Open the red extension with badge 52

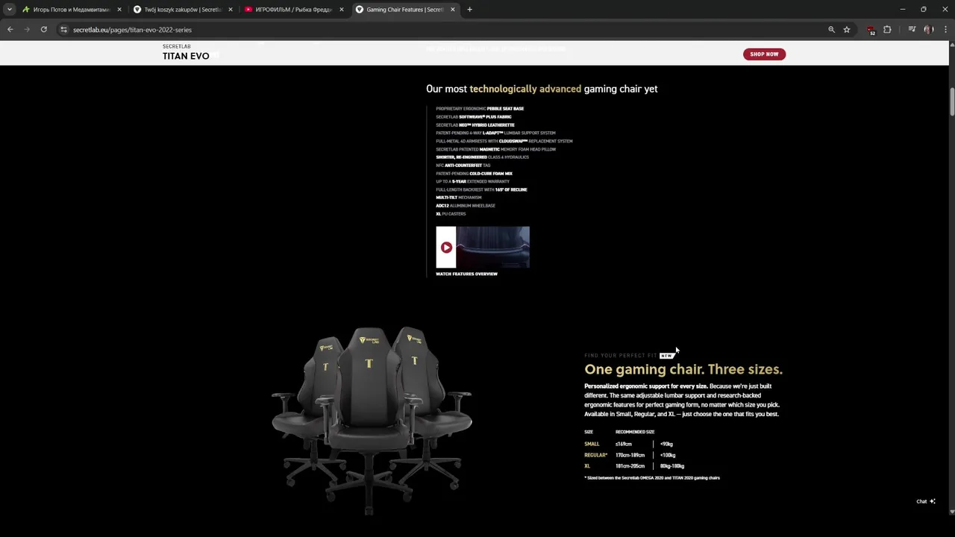click(x=871, y=30)
